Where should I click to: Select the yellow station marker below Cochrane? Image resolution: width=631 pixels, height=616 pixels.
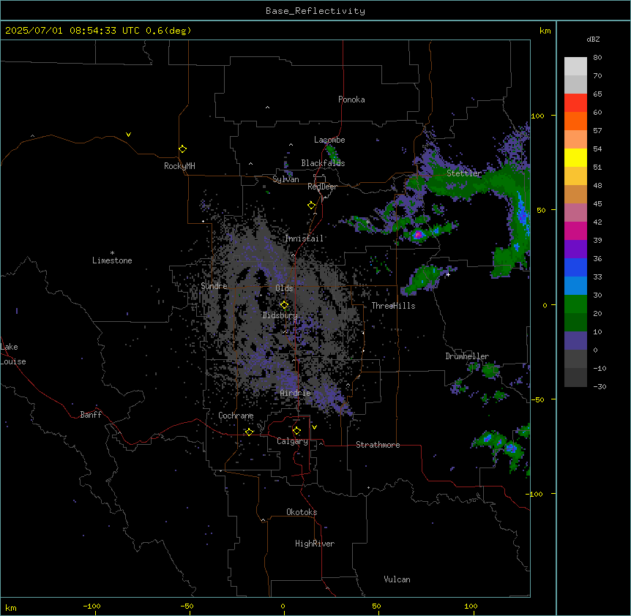(249, 432)
